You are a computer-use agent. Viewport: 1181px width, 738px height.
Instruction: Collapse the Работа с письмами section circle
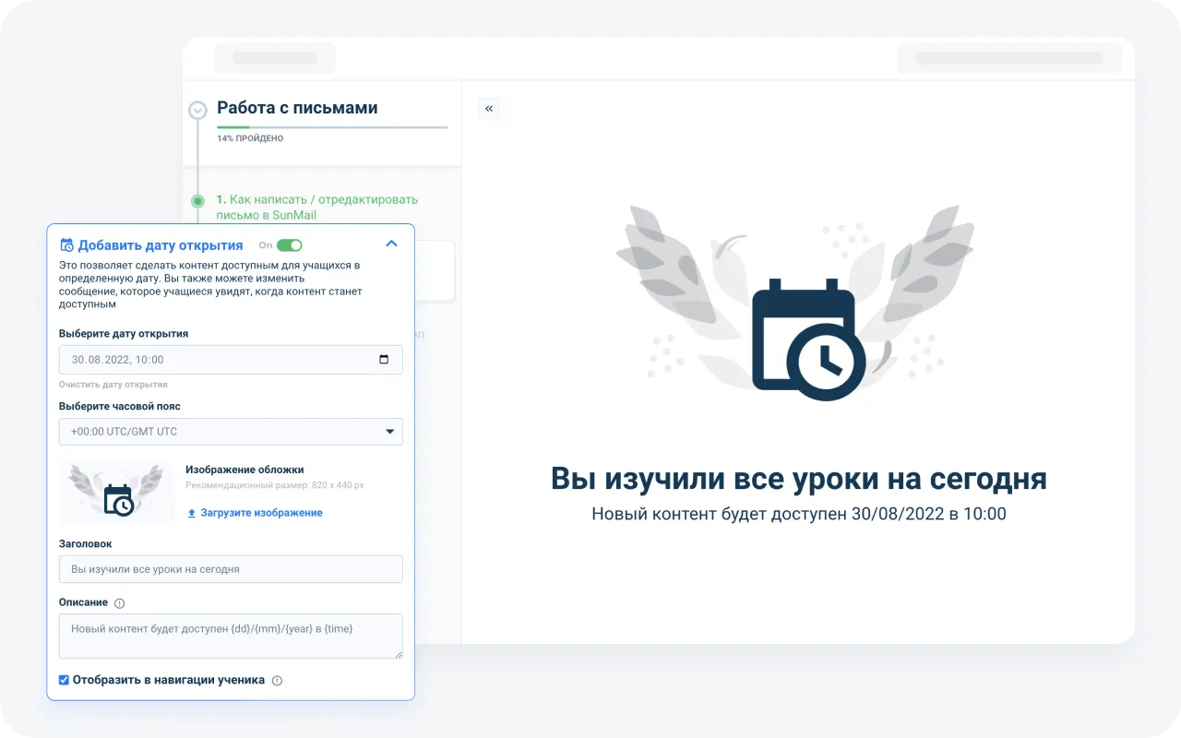[x=197, y=111]
